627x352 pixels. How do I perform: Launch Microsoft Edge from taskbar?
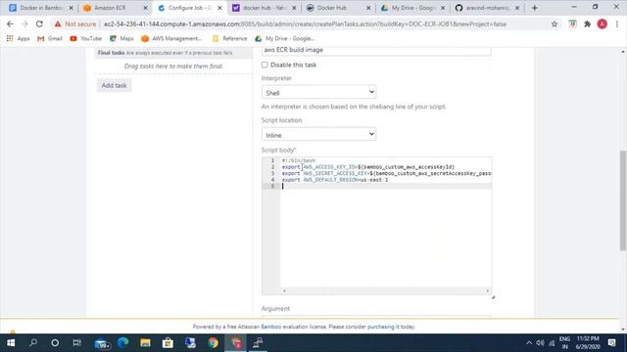click(x=122, y=343)
